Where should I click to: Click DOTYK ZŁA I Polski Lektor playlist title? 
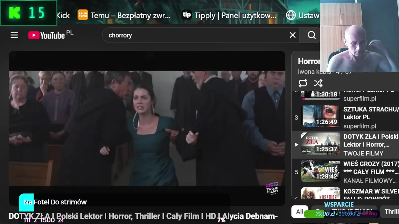click(x=371, y=141)
